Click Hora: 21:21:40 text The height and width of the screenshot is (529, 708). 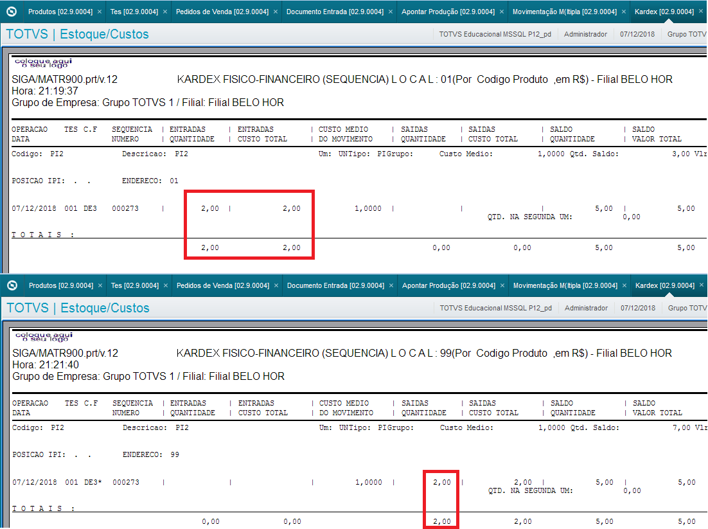pos(46,364)
